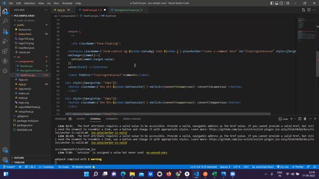Toggle the secondary side bar layout button
Viewport: 319px width, 179px height.
281,3
